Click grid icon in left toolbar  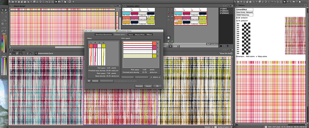click(53, 2)
